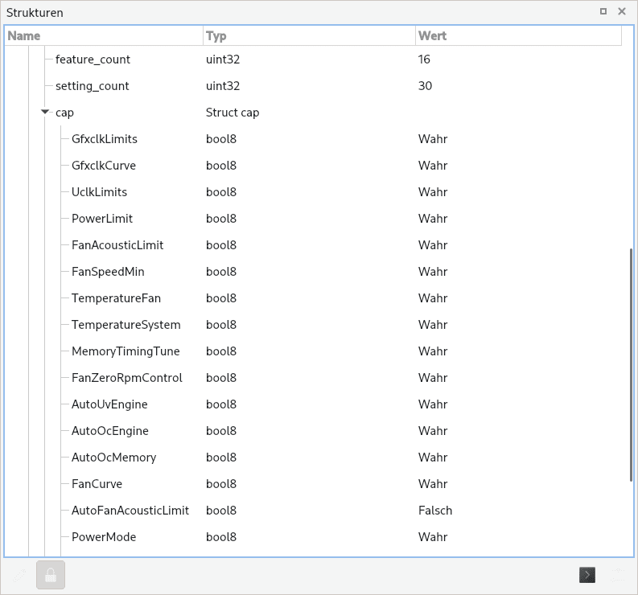Select the AutoOcEngine entry
This screenshot has width=638, height=595.
[110, 431]
